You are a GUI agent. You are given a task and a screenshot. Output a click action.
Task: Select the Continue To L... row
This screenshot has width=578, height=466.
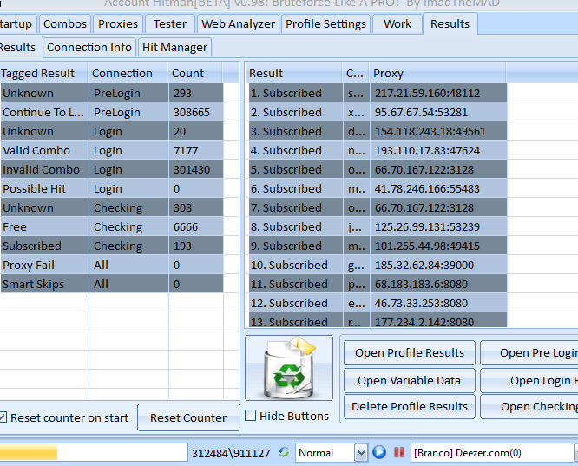[112, 112]
